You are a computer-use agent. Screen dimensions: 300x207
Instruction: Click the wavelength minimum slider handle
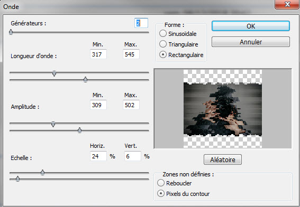[54, 73]
